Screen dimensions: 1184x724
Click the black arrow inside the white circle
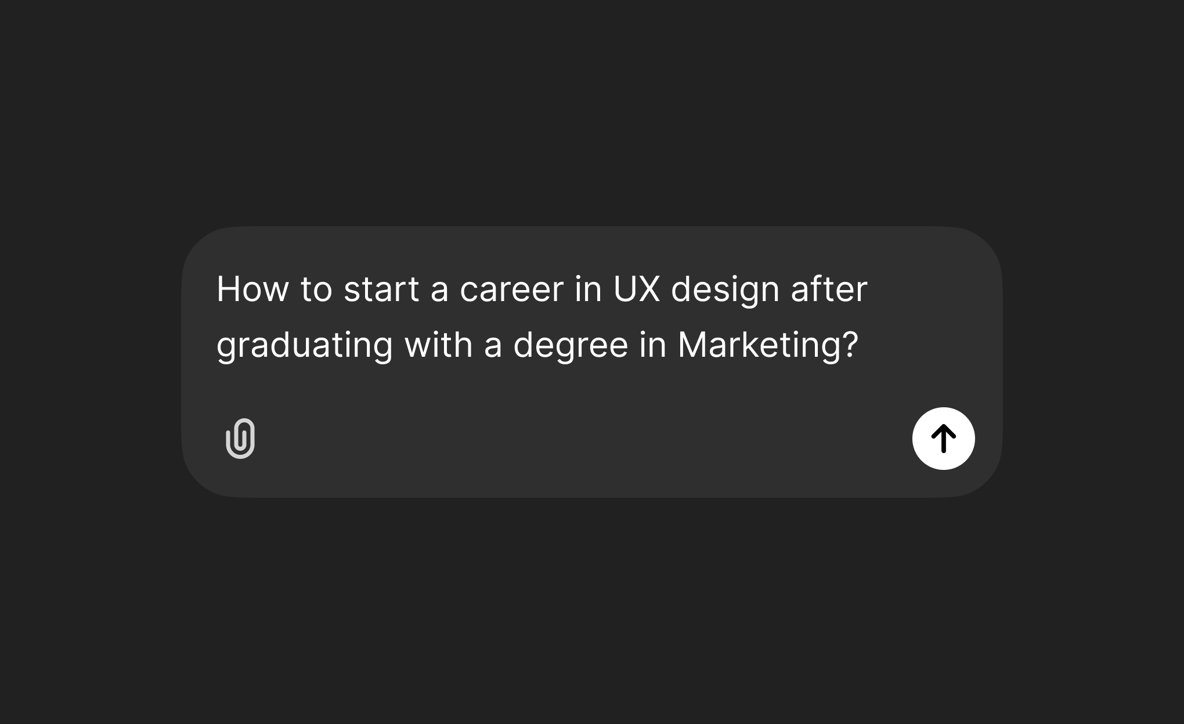(943, 439)
